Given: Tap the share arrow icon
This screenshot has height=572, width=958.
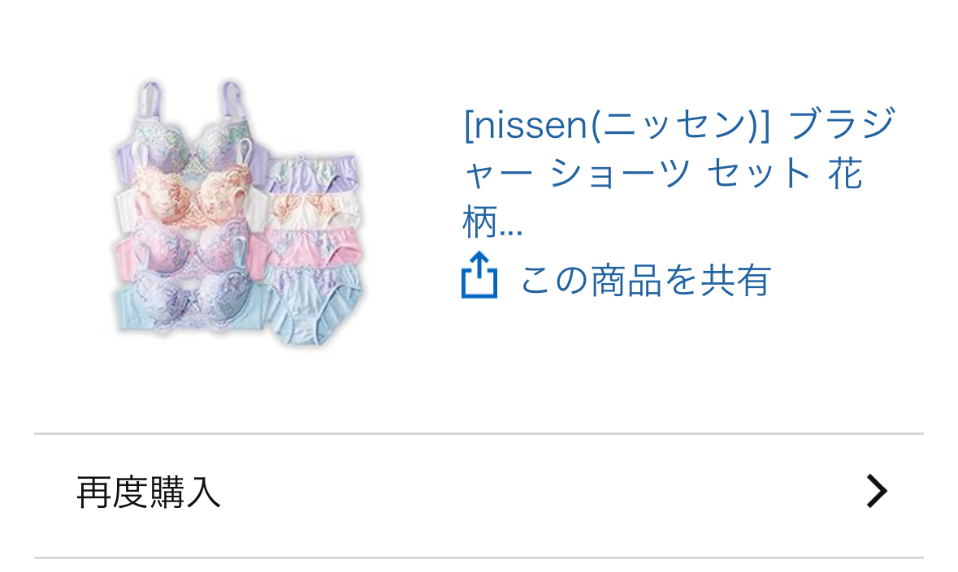Looking at the screenshot, I should pyautogui.click(x=479, y=275).
